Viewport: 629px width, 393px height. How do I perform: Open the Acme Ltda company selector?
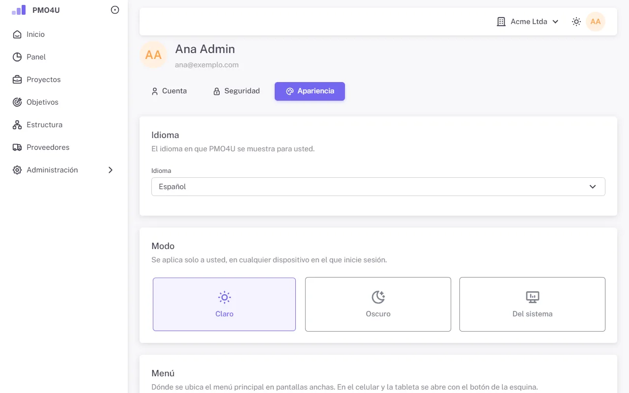pos(528,22)
